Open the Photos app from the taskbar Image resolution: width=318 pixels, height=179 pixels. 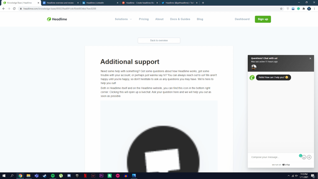click(134, 176)
